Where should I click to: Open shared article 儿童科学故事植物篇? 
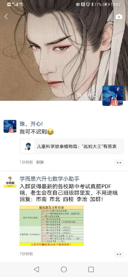72,146
